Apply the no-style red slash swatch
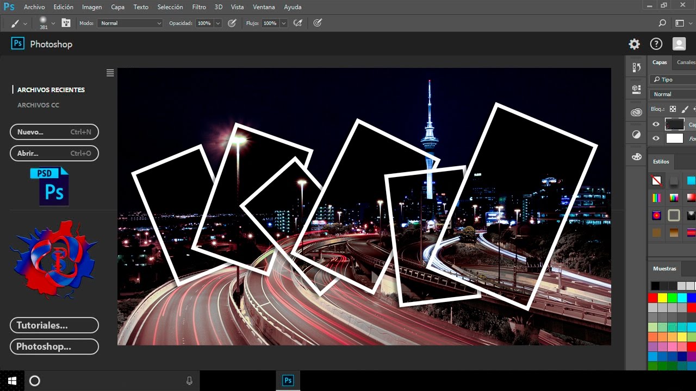Image resolution: width=696 pixels, height=391 pixels. coord(657,181)
